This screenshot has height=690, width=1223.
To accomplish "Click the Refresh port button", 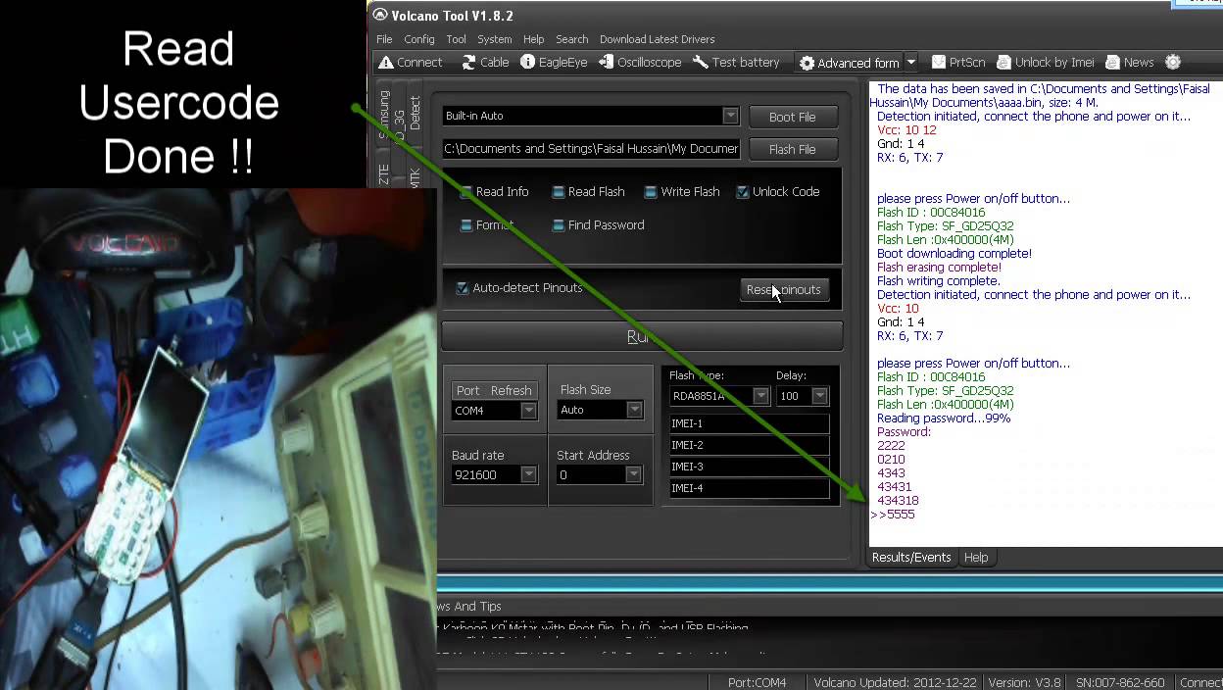I will 511,390.
